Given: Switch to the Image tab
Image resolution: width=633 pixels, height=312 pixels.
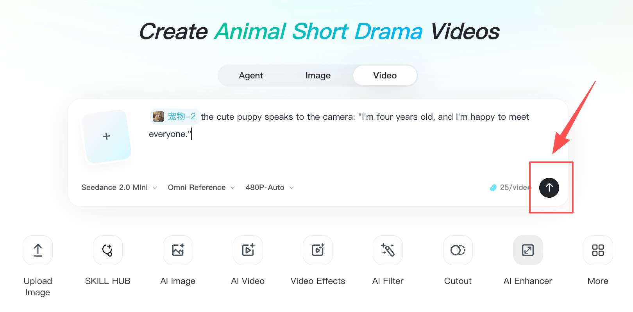Looking at the screenshot, I should [318, 75].
